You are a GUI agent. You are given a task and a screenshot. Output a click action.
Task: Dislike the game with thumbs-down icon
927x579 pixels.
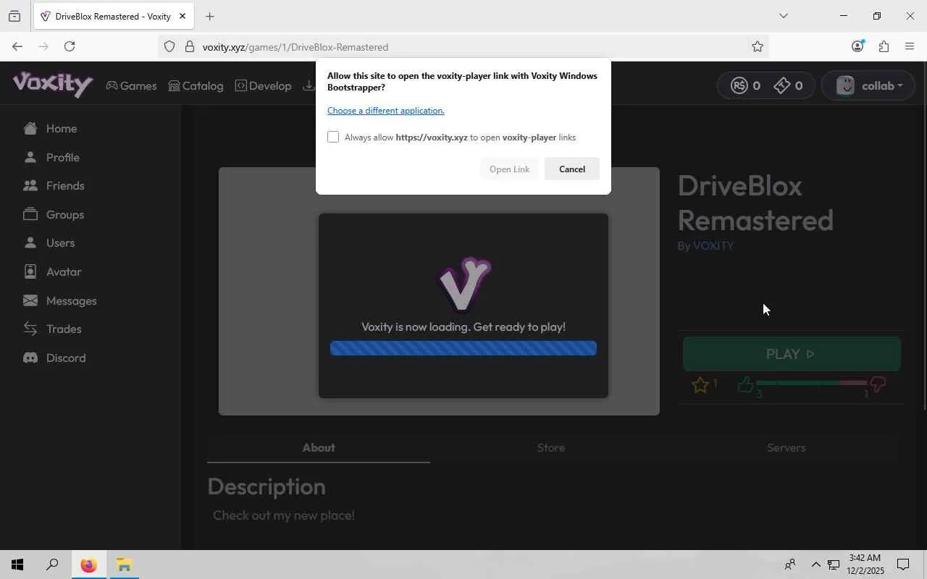pyautogui.click(x=878, y=384)
